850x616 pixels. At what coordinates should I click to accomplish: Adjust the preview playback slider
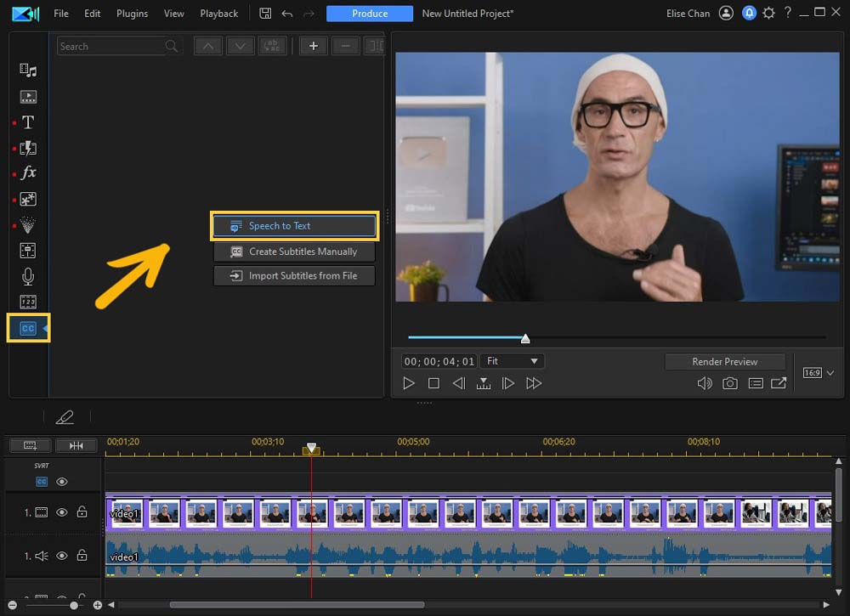(x=525, y=336)
